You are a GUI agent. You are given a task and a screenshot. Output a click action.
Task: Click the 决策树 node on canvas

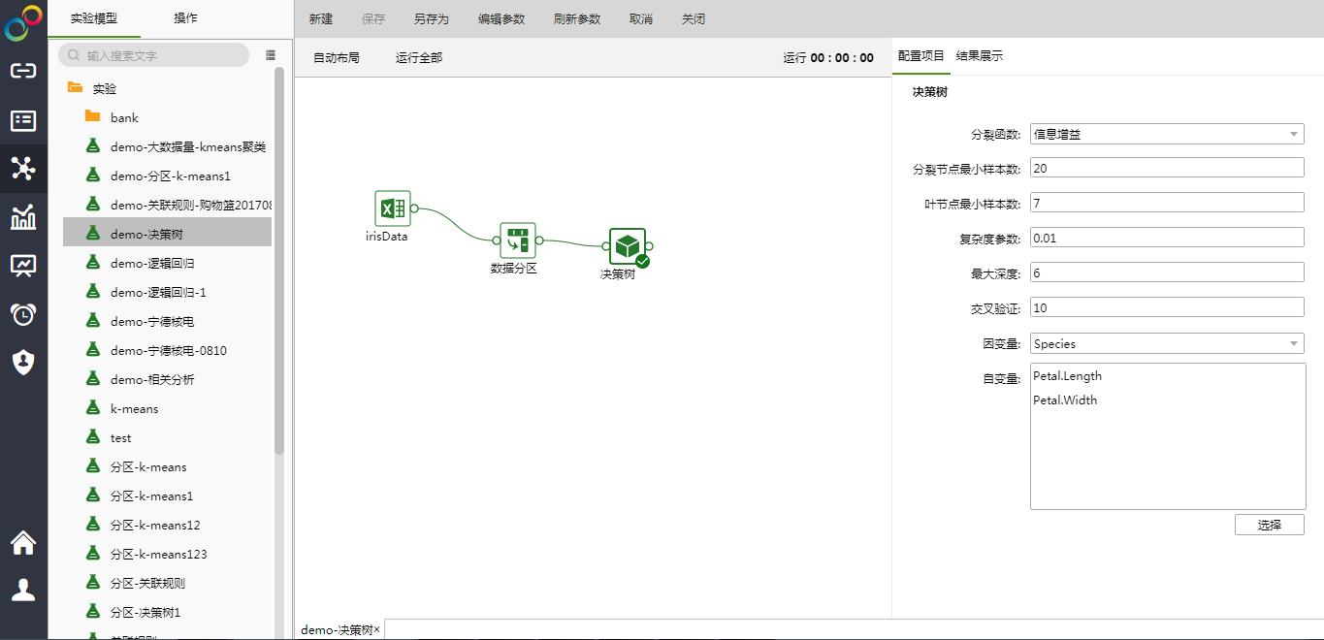(x=627, y=246)
